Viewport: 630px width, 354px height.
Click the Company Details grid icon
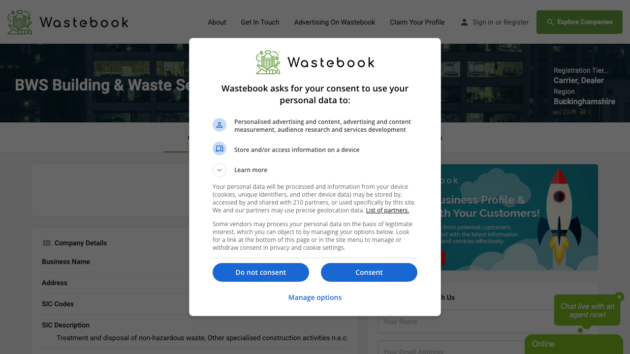click(x=47, y=242)
